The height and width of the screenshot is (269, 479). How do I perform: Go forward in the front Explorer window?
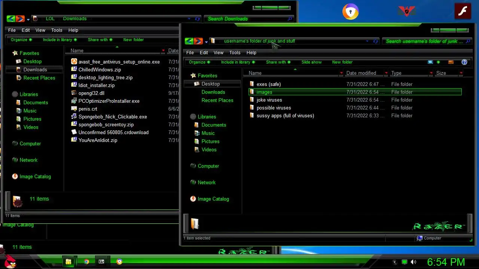click(x=198, y=41)
